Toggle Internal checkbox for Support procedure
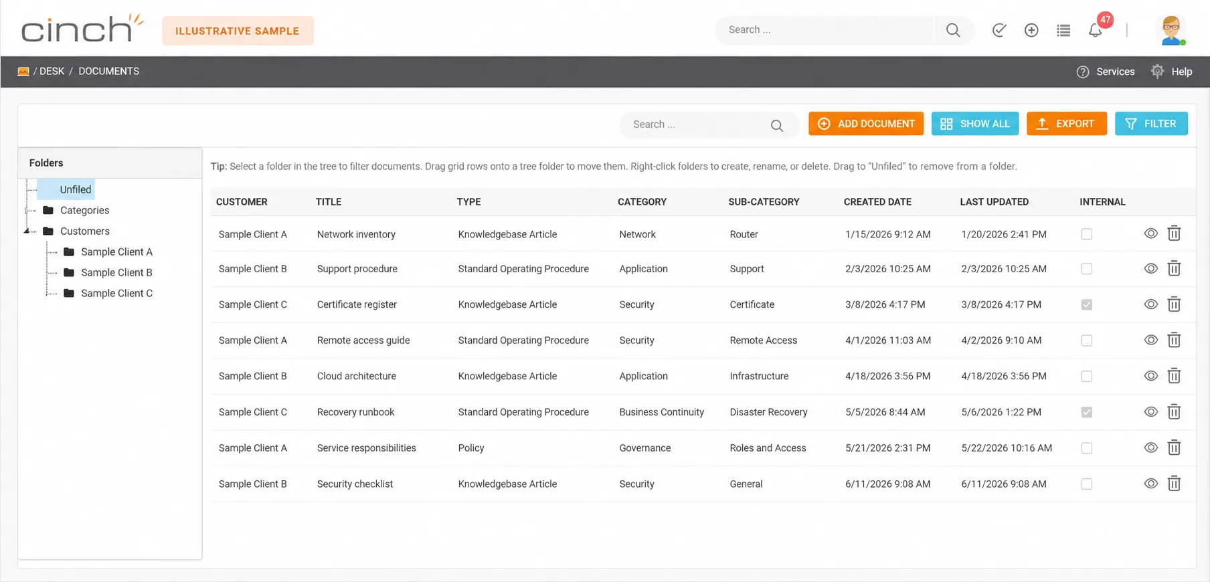The width and height of the screenshot is (1210, 582). [x=1087, y=269]
